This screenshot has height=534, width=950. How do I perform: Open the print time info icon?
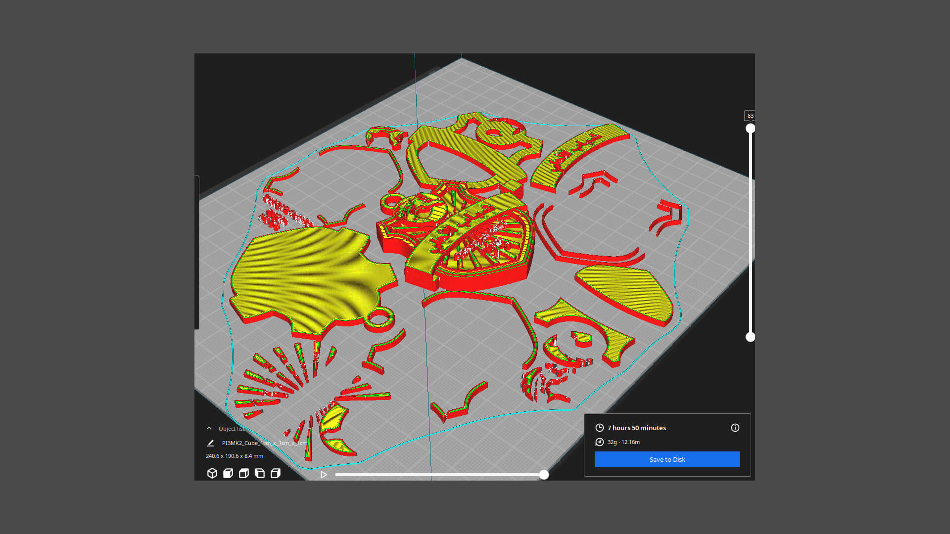click(x=735, y=428)
